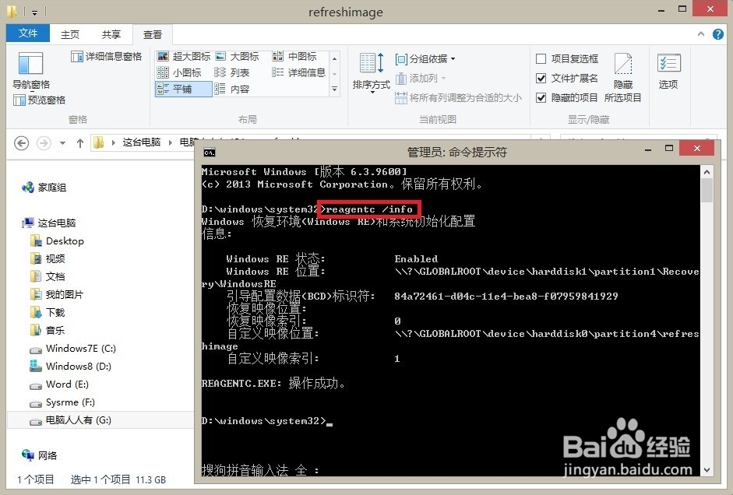Click 这台电脑 in the address bar

(x=142, y=142)
